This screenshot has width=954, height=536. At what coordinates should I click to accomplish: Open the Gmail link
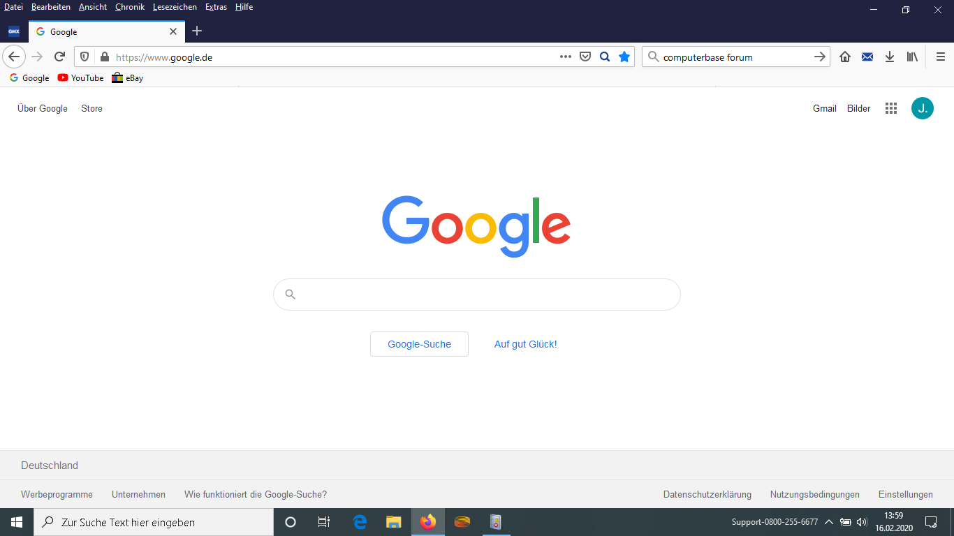pyautogui.click(x=825, y=108)
